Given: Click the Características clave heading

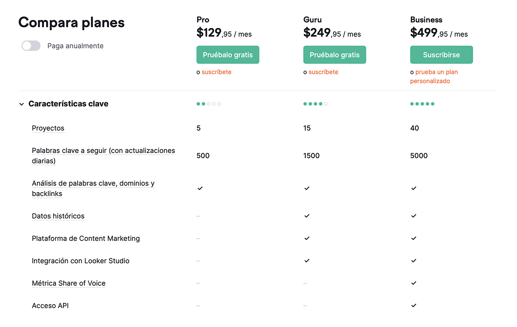Looking at the screenshot, I should pyautogui.click(x=69, y=104).
